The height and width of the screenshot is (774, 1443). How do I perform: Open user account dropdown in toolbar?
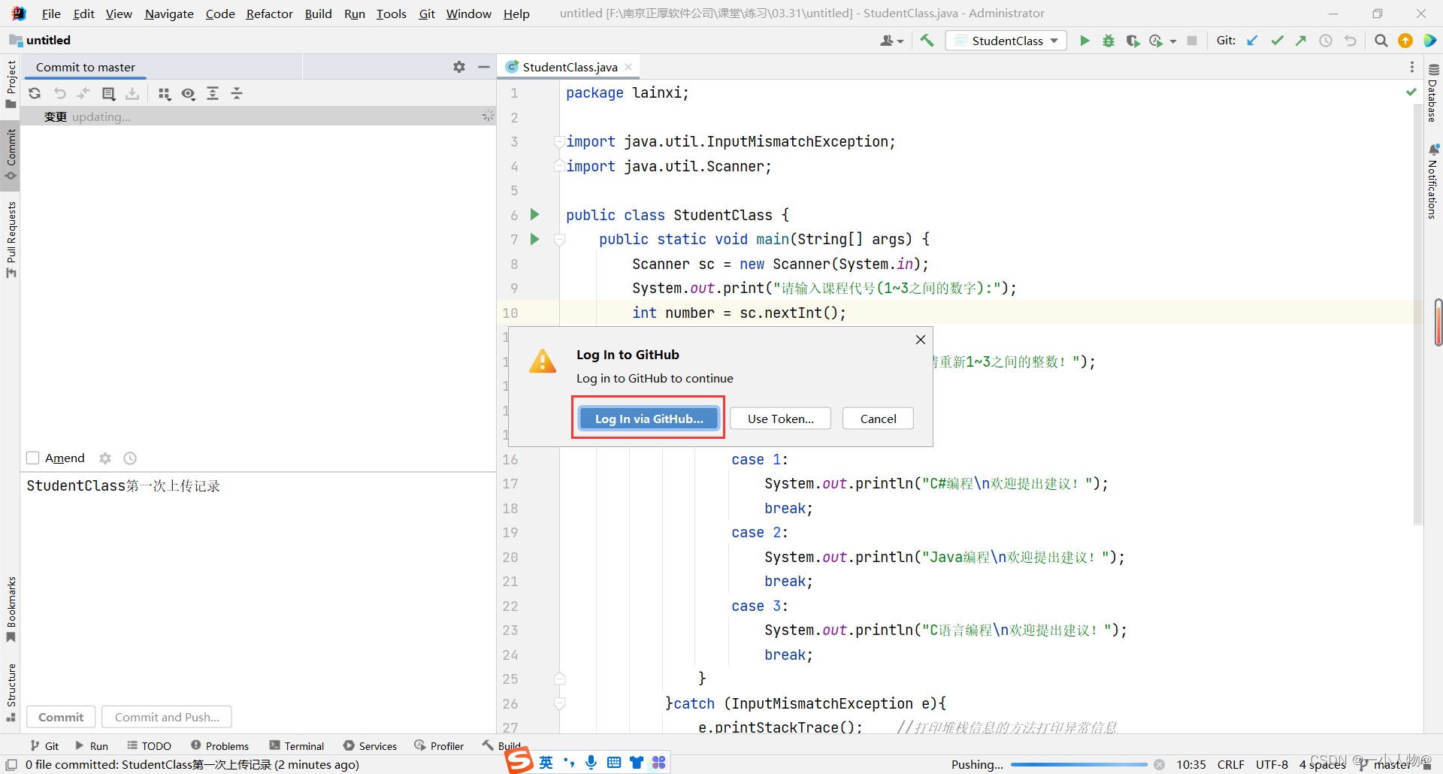click(x=891, y=41)
